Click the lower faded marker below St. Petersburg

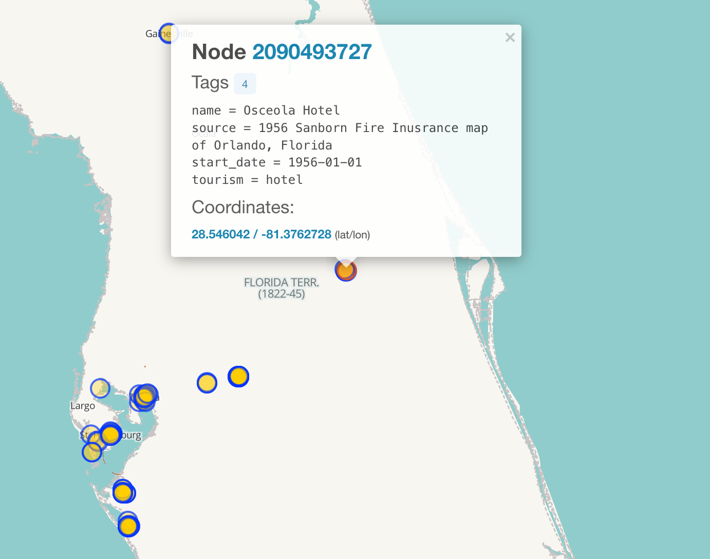pos(92,452)
